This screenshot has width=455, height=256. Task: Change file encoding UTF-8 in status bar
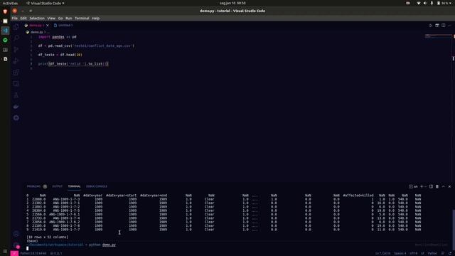point(414,253)
